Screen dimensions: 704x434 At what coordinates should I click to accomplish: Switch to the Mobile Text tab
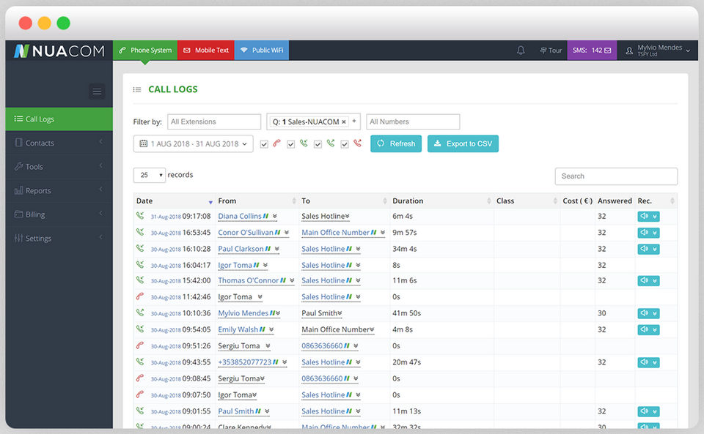pyautogui.click(x=206, y=50)
